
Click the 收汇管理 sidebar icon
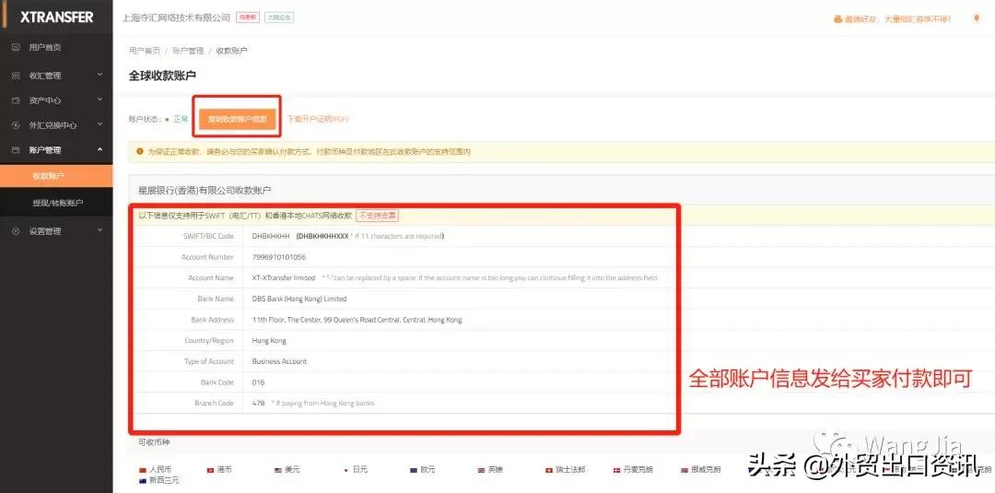tap(17, 76)
